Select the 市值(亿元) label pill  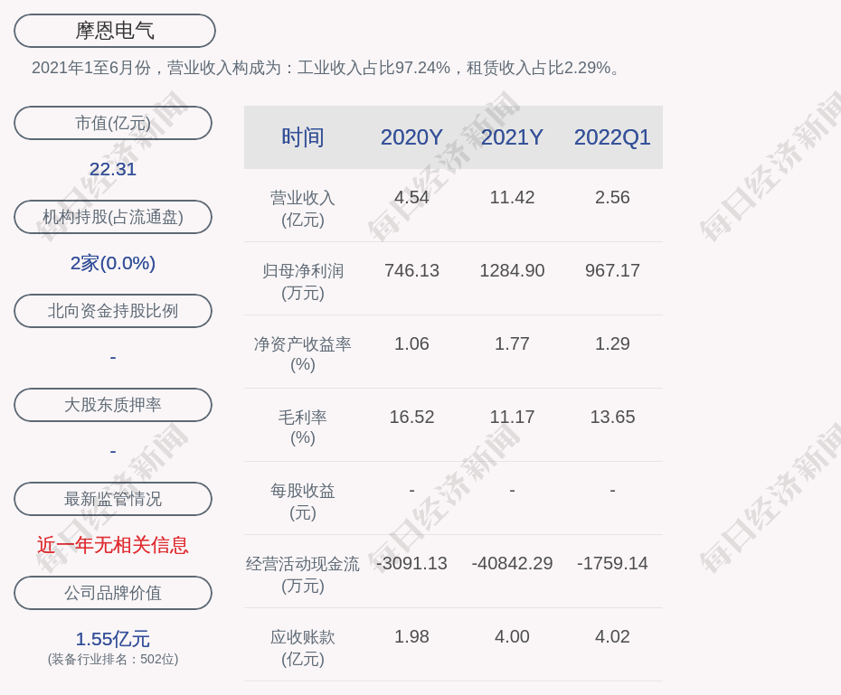tap(113, 123)
